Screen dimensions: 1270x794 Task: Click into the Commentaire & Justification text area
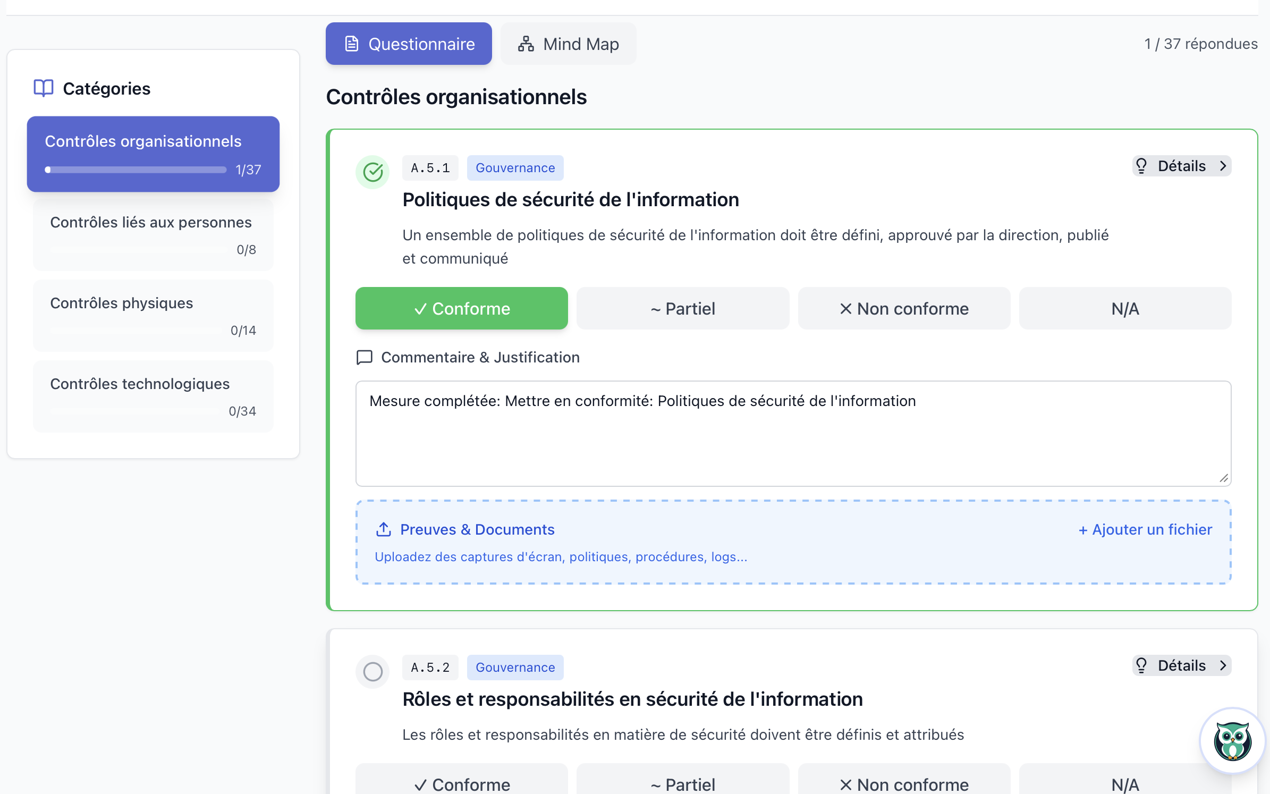793,433
